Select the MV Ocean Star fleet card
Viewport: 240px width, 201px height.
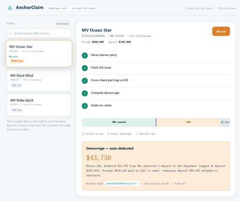pos(39,54)
